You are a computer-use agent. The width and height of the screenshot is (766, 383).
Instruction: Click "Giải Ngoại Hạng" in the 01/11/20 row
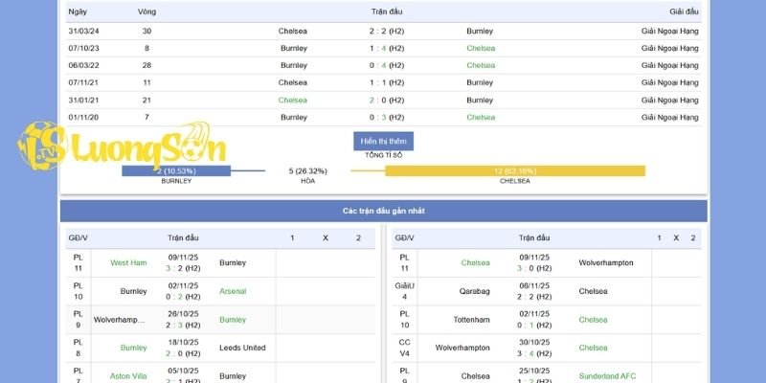669,117
